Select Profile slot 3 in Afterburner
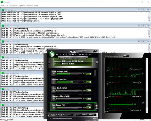 [61, 115]
